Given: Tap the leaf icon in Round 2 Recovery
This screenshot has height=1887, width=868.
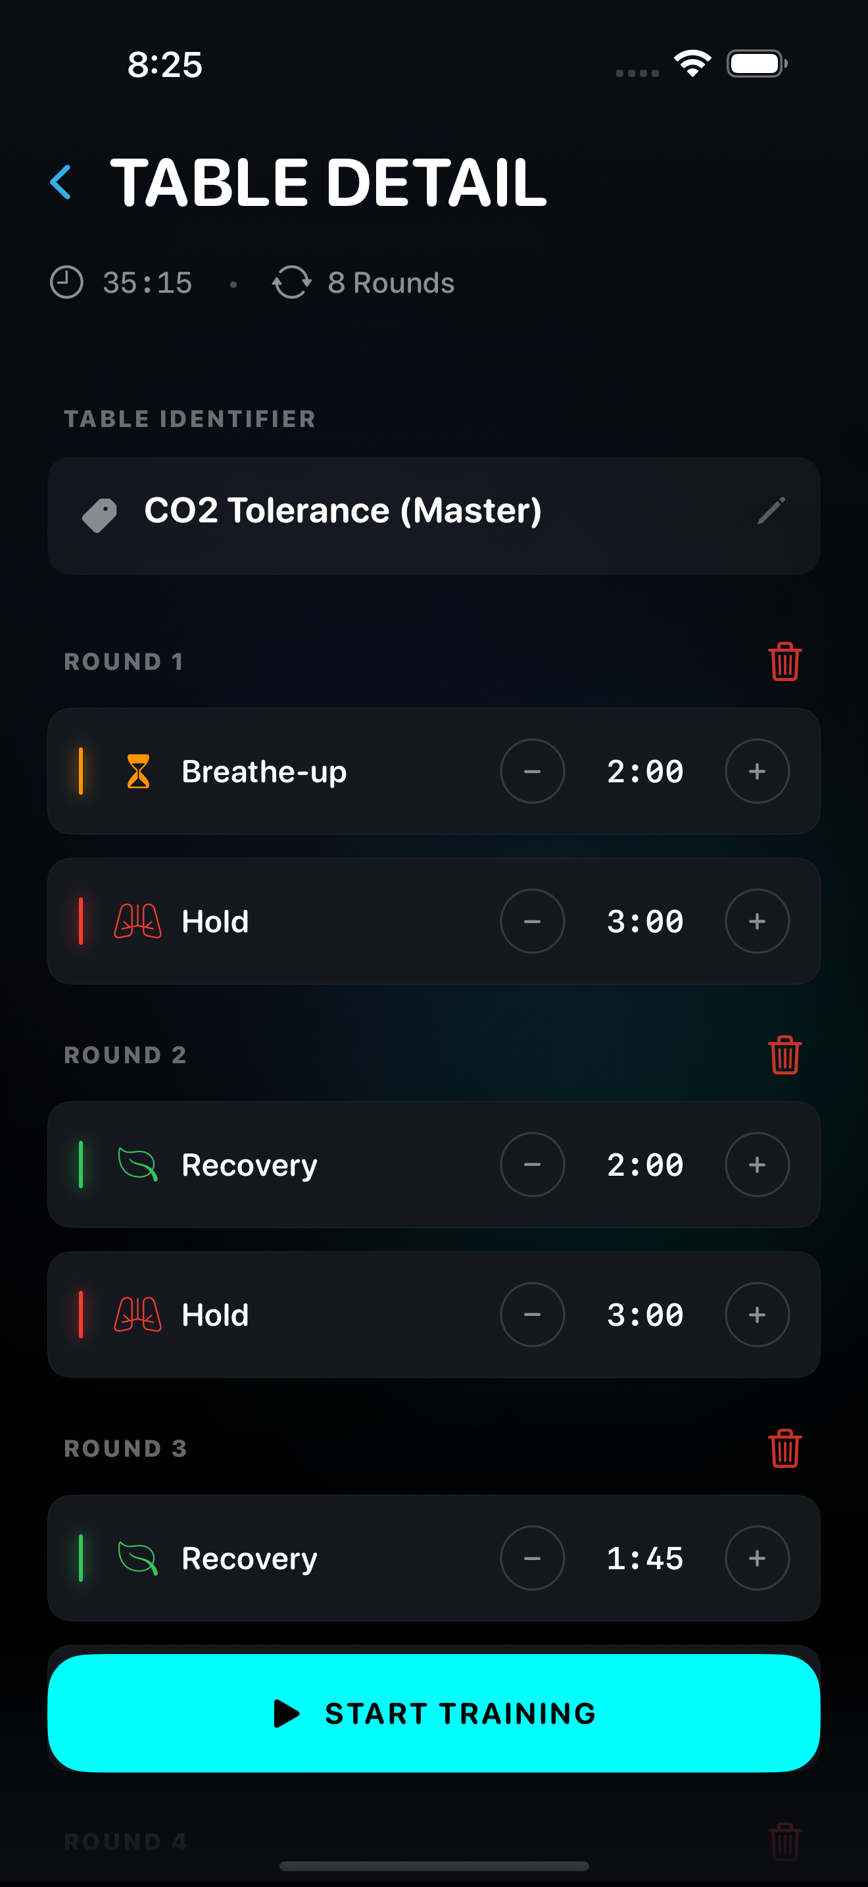Looking at the screenshot, I should (x=137, y=1165).
